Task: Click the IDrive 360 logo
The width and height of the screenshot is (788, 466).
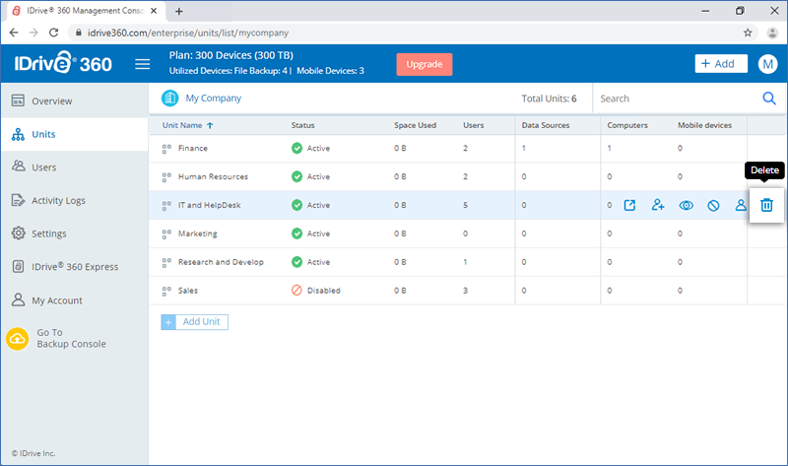Action: pyautogui.click(x=63, y=64)
